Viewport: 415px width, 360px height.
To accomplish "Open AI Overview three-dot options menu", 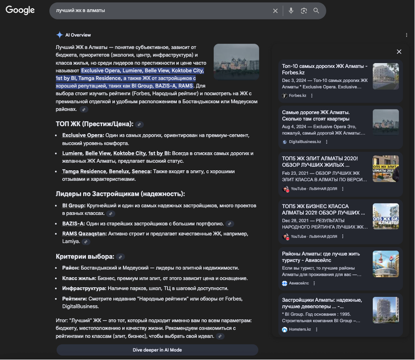I will click(x=406, y=35).
